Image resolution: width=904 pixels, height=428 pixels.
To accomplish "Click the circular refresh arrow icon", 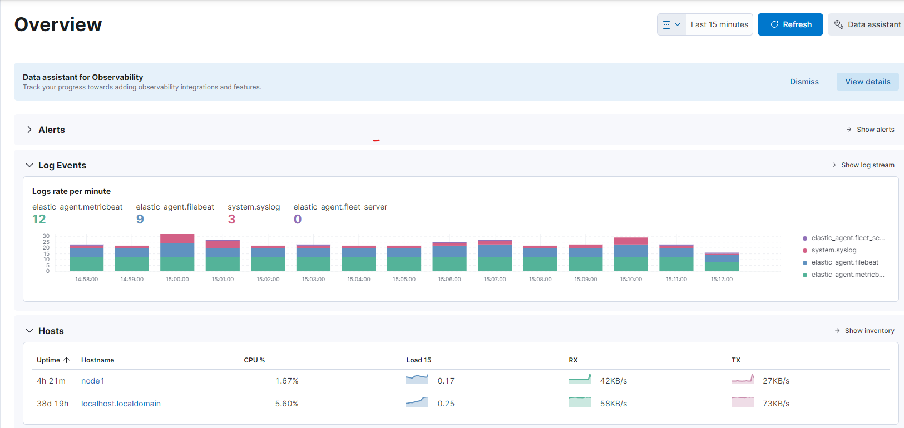I will [x=774, y=24].
